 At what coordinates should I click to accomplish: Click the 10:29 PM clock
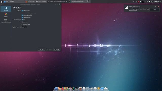(x=155, y=2)
